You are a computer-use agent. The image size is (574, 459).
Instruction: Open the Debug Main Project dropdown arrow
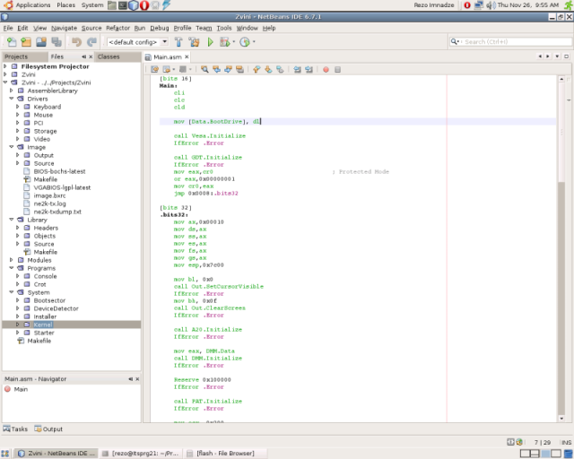pyautogui.click(x=233, y=42)
